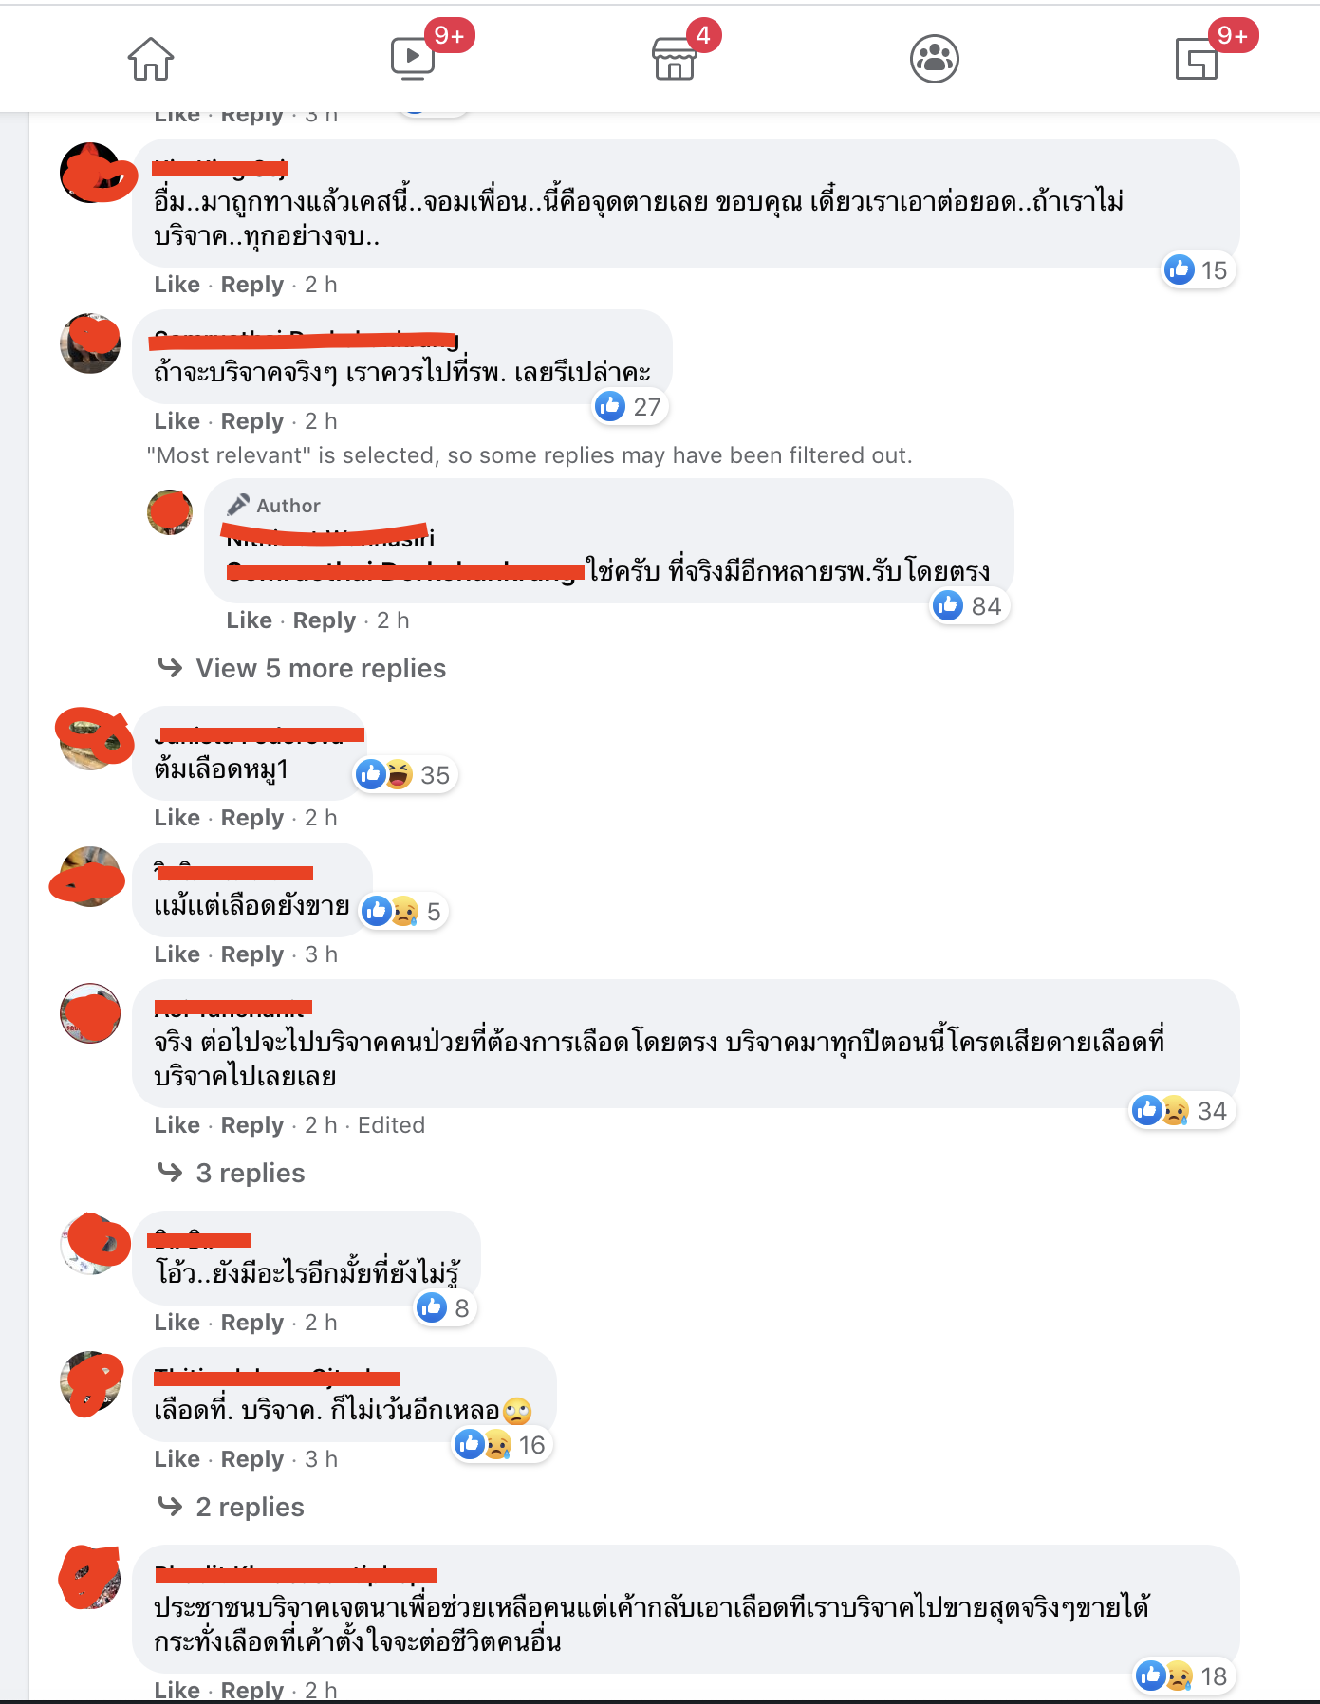Viewport: 1320px width, 1704px height.
Task: Open the Watch video tab icon
Action: 413,58
